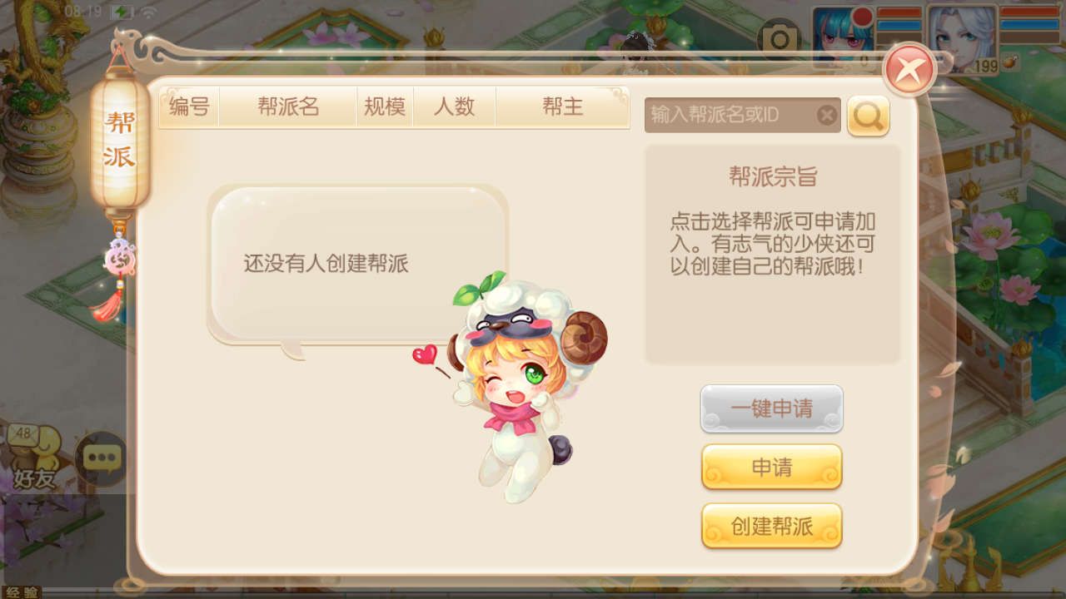Click the 申请 button

[x=772, y=468]
